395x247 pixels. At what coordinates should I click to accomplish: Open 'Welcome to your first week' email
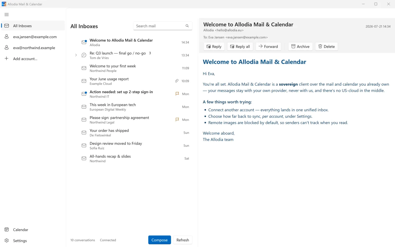(132, 68)
